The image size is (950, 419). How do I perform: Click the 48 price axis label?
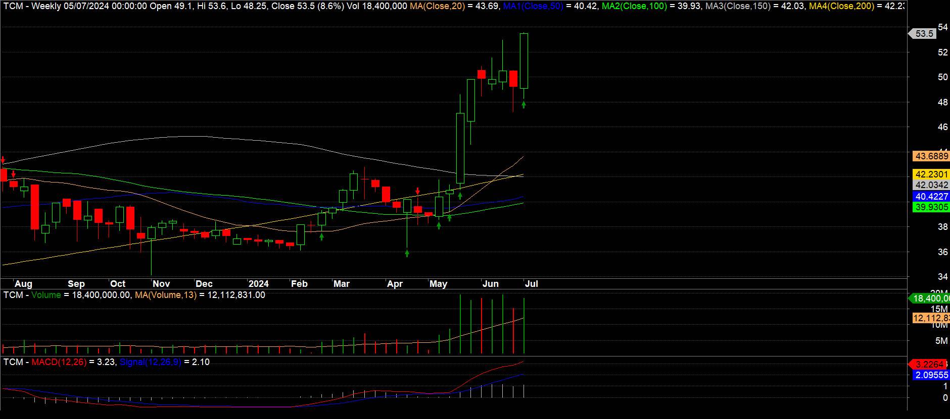point(942,102)
